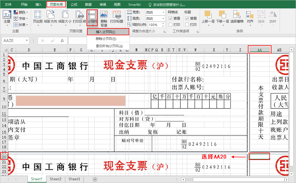Open the 字体 theme fonts menu
This screenshot has height=183, width=296.
21,19
